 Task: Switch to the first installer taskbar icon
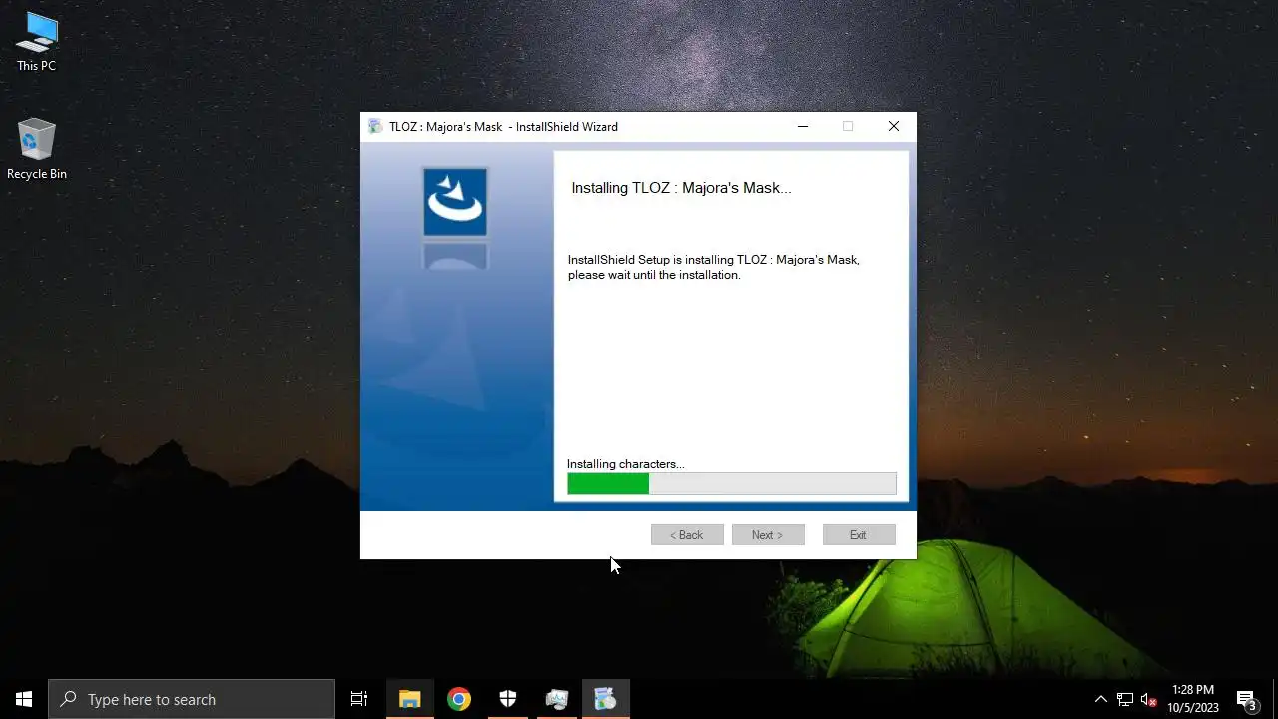point(557,699)
